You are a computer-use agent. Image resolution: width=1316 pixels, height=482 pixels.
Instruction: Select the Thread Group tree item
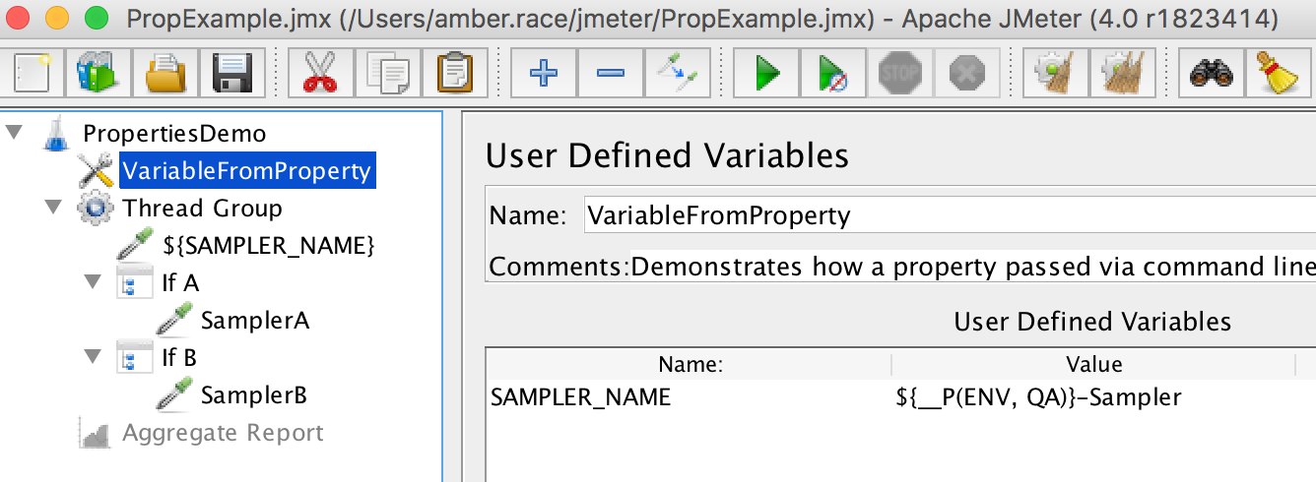tap(202, 209)
